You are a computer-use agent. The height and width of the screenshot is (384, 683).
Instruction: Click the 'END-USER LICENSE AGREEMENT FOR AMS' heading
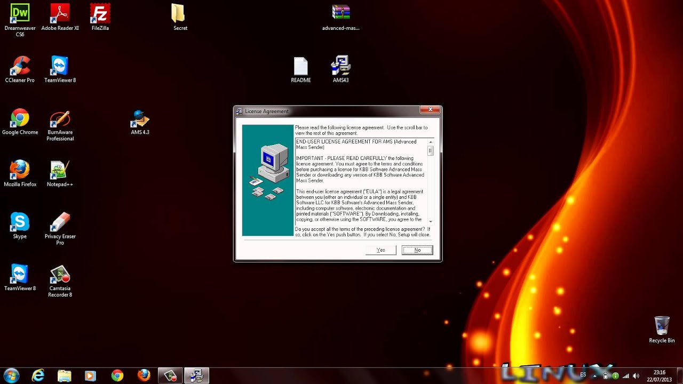(356, 144)
